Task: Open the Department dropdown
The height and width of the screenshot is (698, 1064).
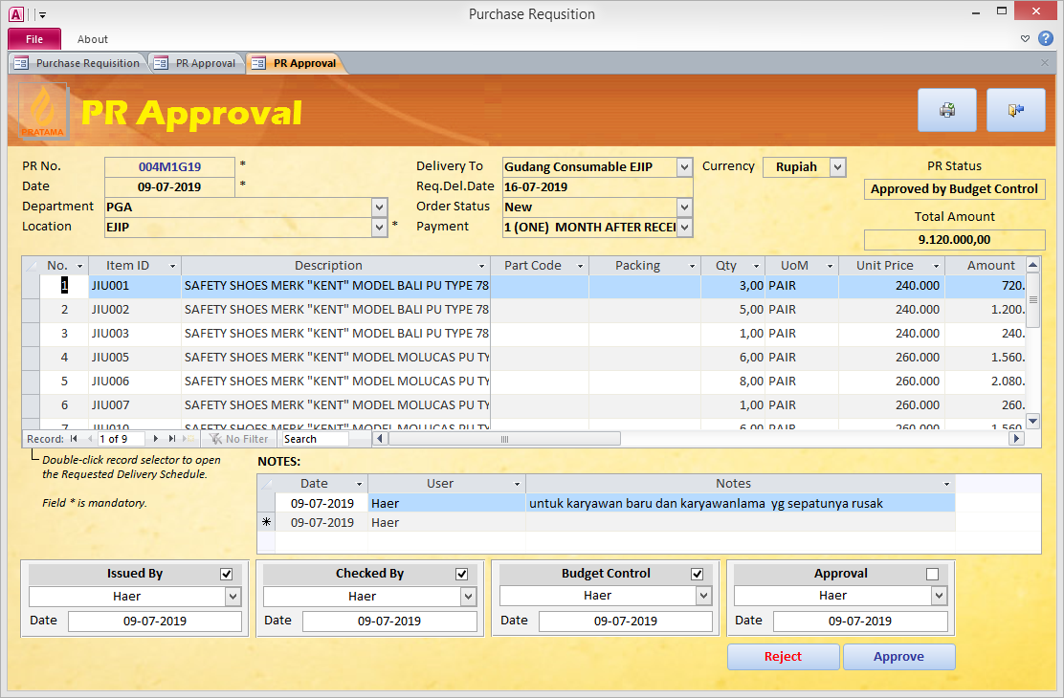Action: tap(379, 207)
